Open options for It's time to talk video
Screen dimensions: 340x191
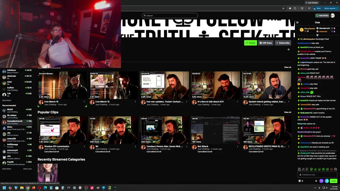coord(237,102)
